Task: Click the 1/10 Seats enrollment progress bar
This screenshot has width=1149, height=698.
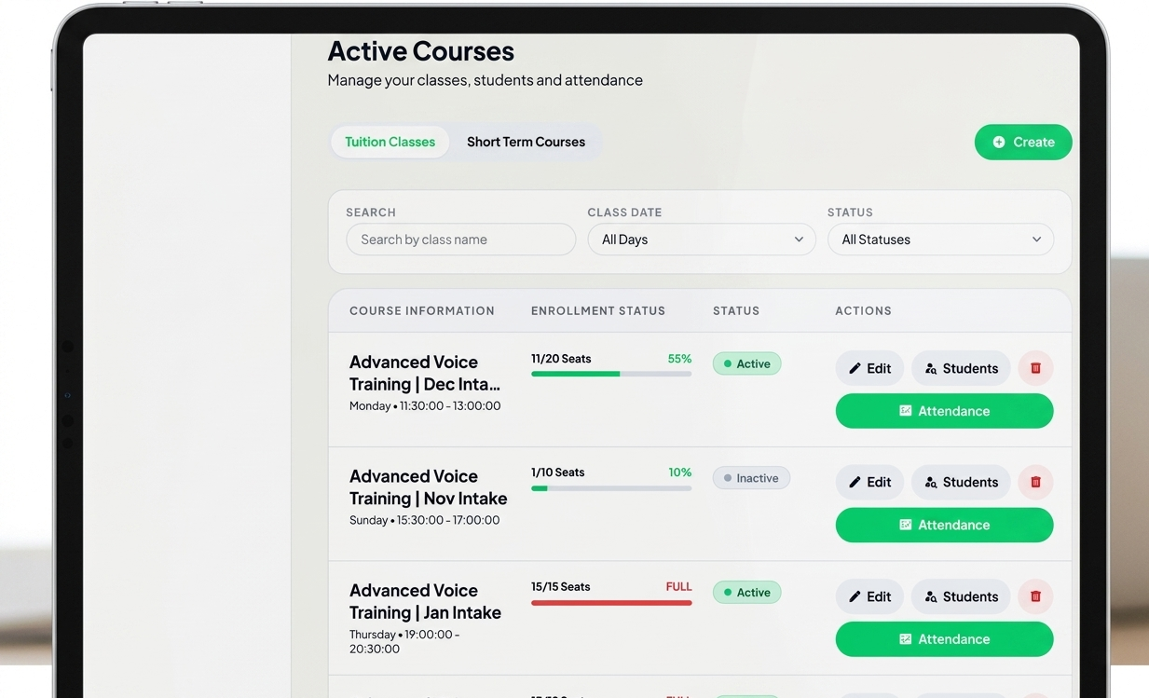Action: pos(611,488)
